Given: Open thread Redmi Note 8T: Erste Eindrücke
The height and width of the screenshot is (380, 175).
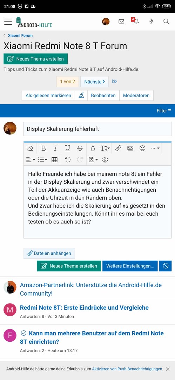Looking at the screenshot, I should coord(84,308).
